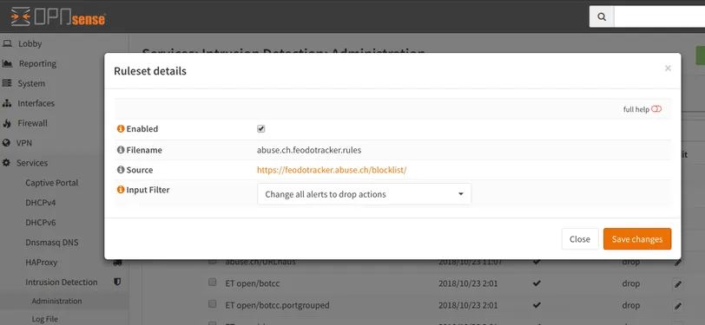Edit the abuse.ch/URLhaus ruleset pencil
705x325 pixels.
(678, 263)
